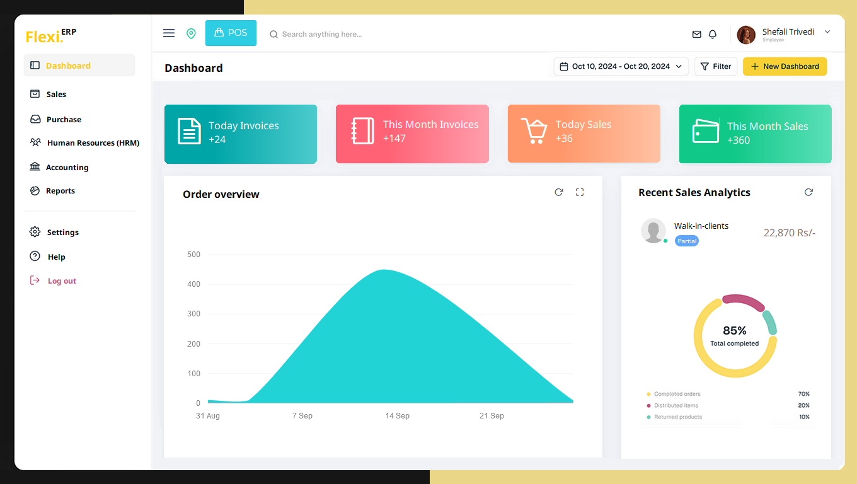Open the notifications bell
Viewport: 857px width, 484px height.
(713, 34)
